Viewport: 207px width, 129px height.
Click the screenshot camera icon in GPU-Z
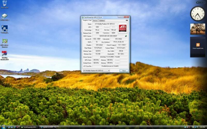[x=127, y=20]
